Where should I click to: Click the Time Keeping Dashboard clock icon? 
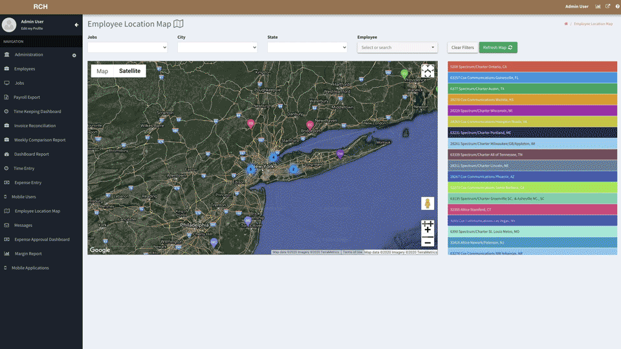pos(6,112)
